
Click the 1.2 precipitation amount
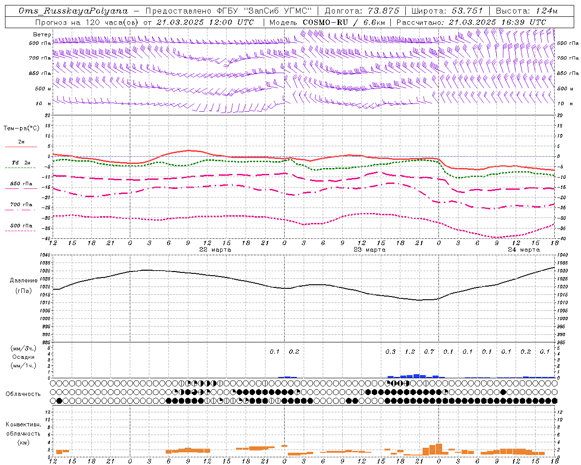pyautogui.click(x=410, y=351)
